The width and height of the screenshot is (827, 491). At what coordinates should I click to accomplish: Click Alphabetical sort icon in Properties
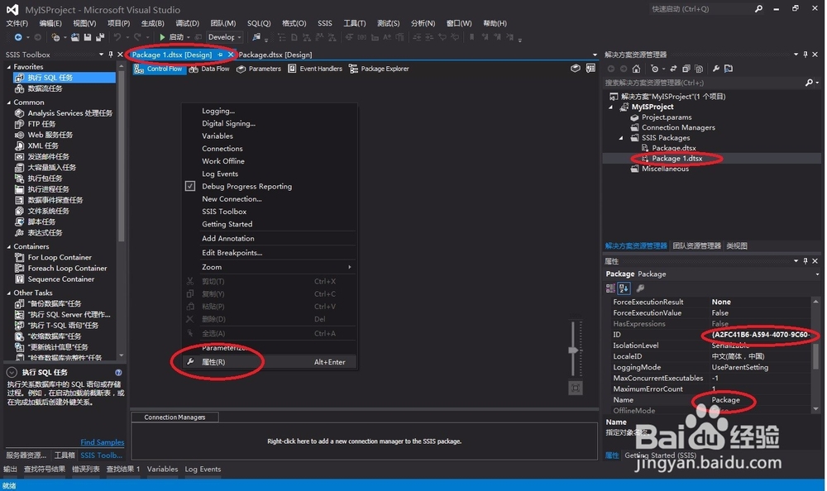[624, 288]
